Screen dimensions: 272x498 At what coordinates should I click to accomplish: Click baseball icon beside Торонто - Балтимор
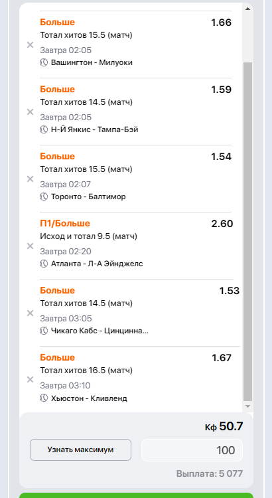44,197
